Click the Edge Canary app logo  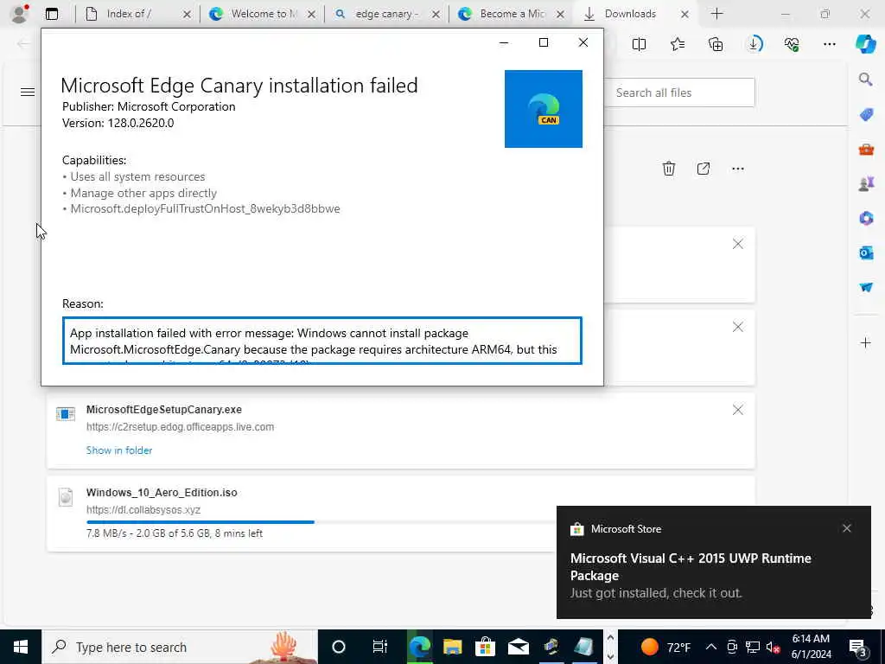tap(544, 109)
